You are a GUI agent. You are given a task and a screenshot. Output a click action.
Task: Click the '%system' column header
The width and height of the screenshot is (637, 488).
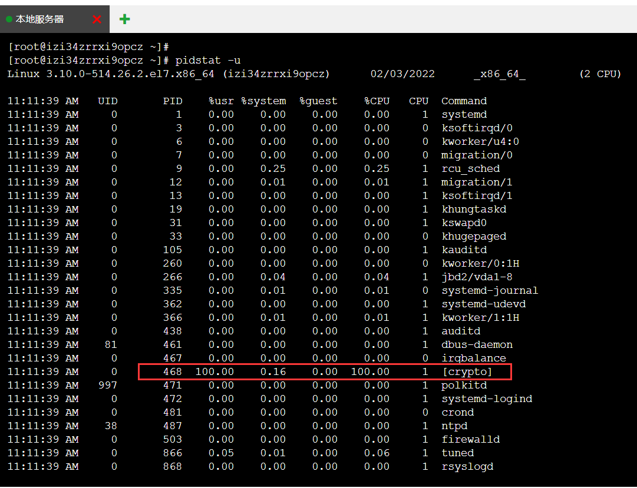263,101
